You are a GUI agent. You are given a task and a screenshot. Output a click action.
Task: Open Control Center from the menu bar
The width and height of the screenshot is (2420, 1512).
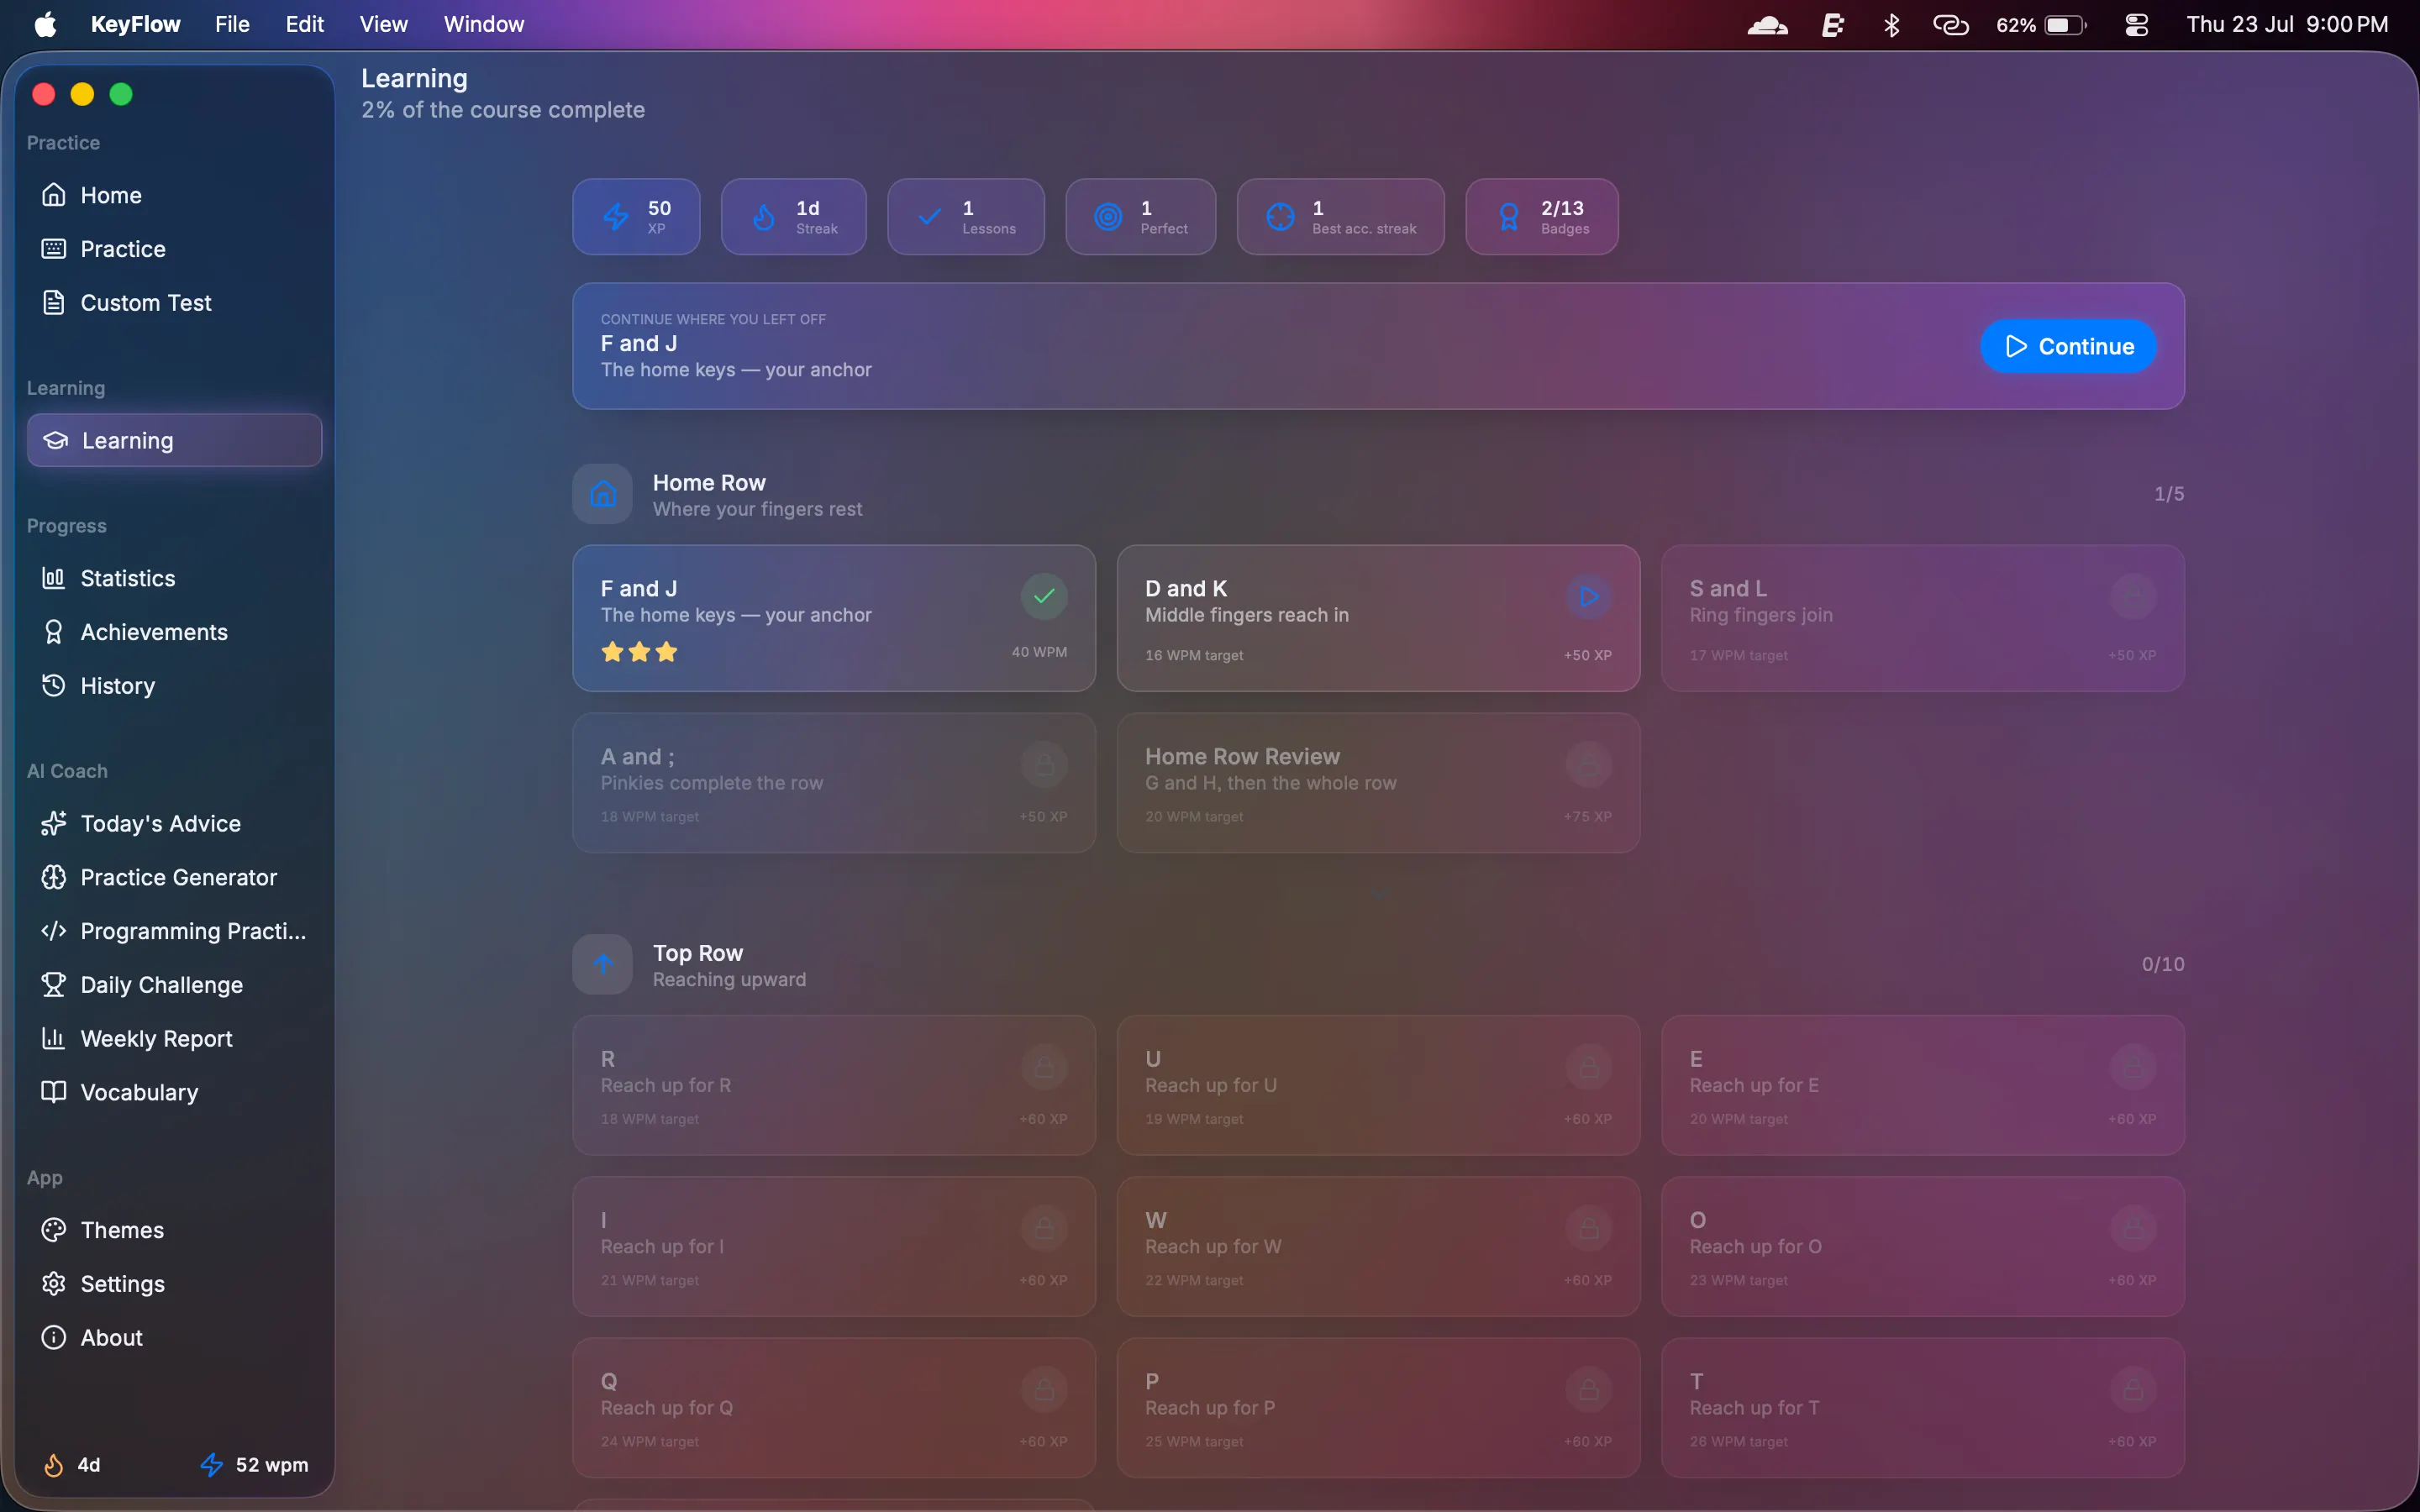pyautogui.click(x=2136, y=24)
